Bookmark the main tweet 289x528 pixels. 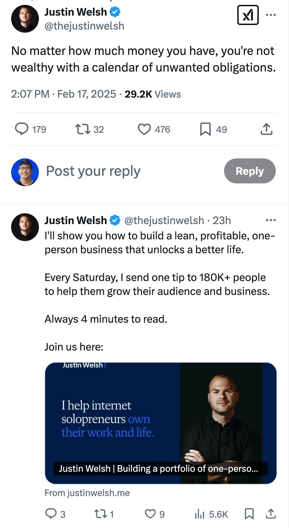tap(206, 129)
